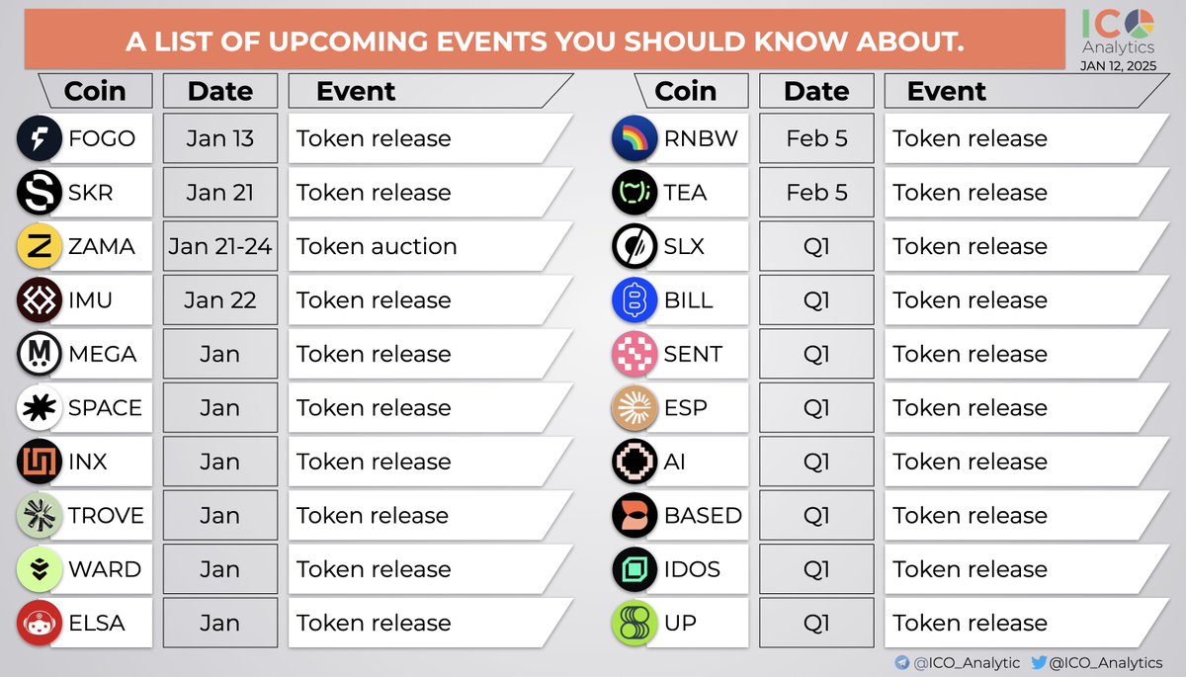1186x677 pixels.
Task: Select the Jan 21-24 date cell
Action: 220,246
